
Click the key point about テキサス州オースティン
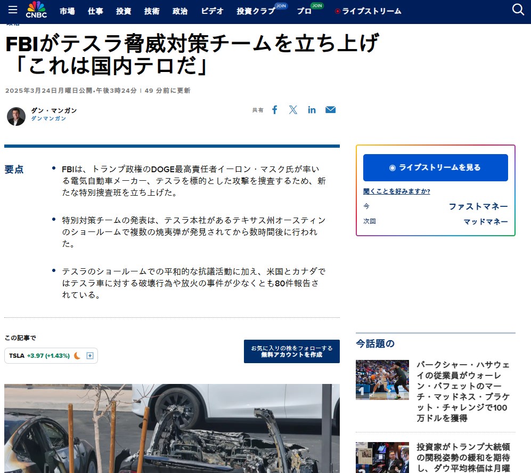(x=194, y=232)
